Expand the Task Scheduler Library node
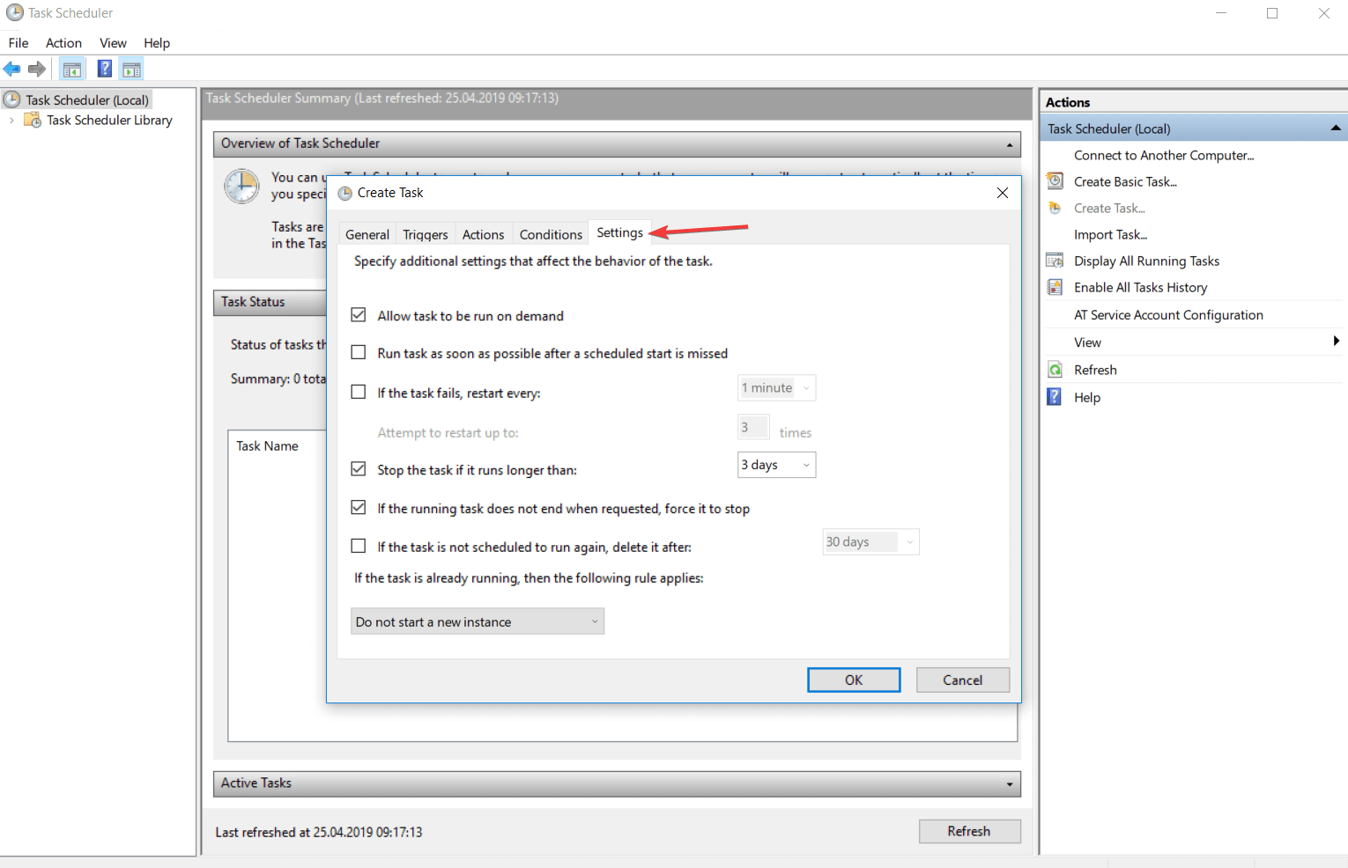This screenshot has width=1348, height=868. click(11, 120)
